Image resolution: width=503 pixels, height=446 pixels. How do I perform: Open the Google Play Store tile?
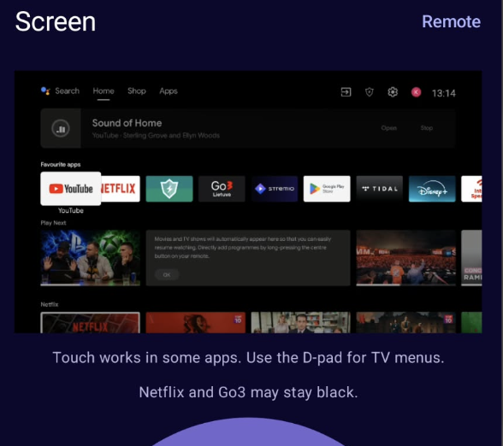click(327, 188)
